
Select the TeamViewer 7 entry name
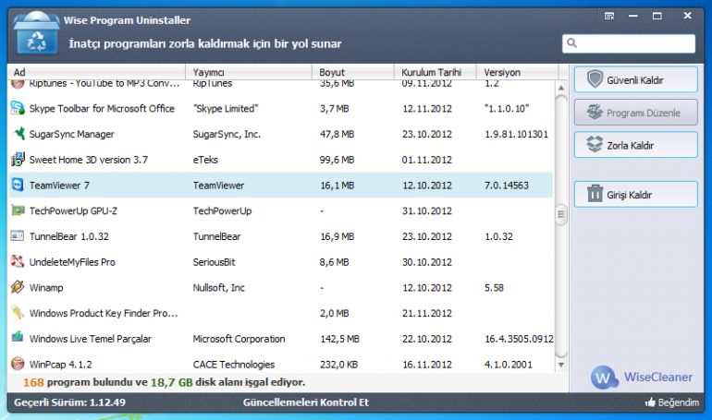click(59, 186)
